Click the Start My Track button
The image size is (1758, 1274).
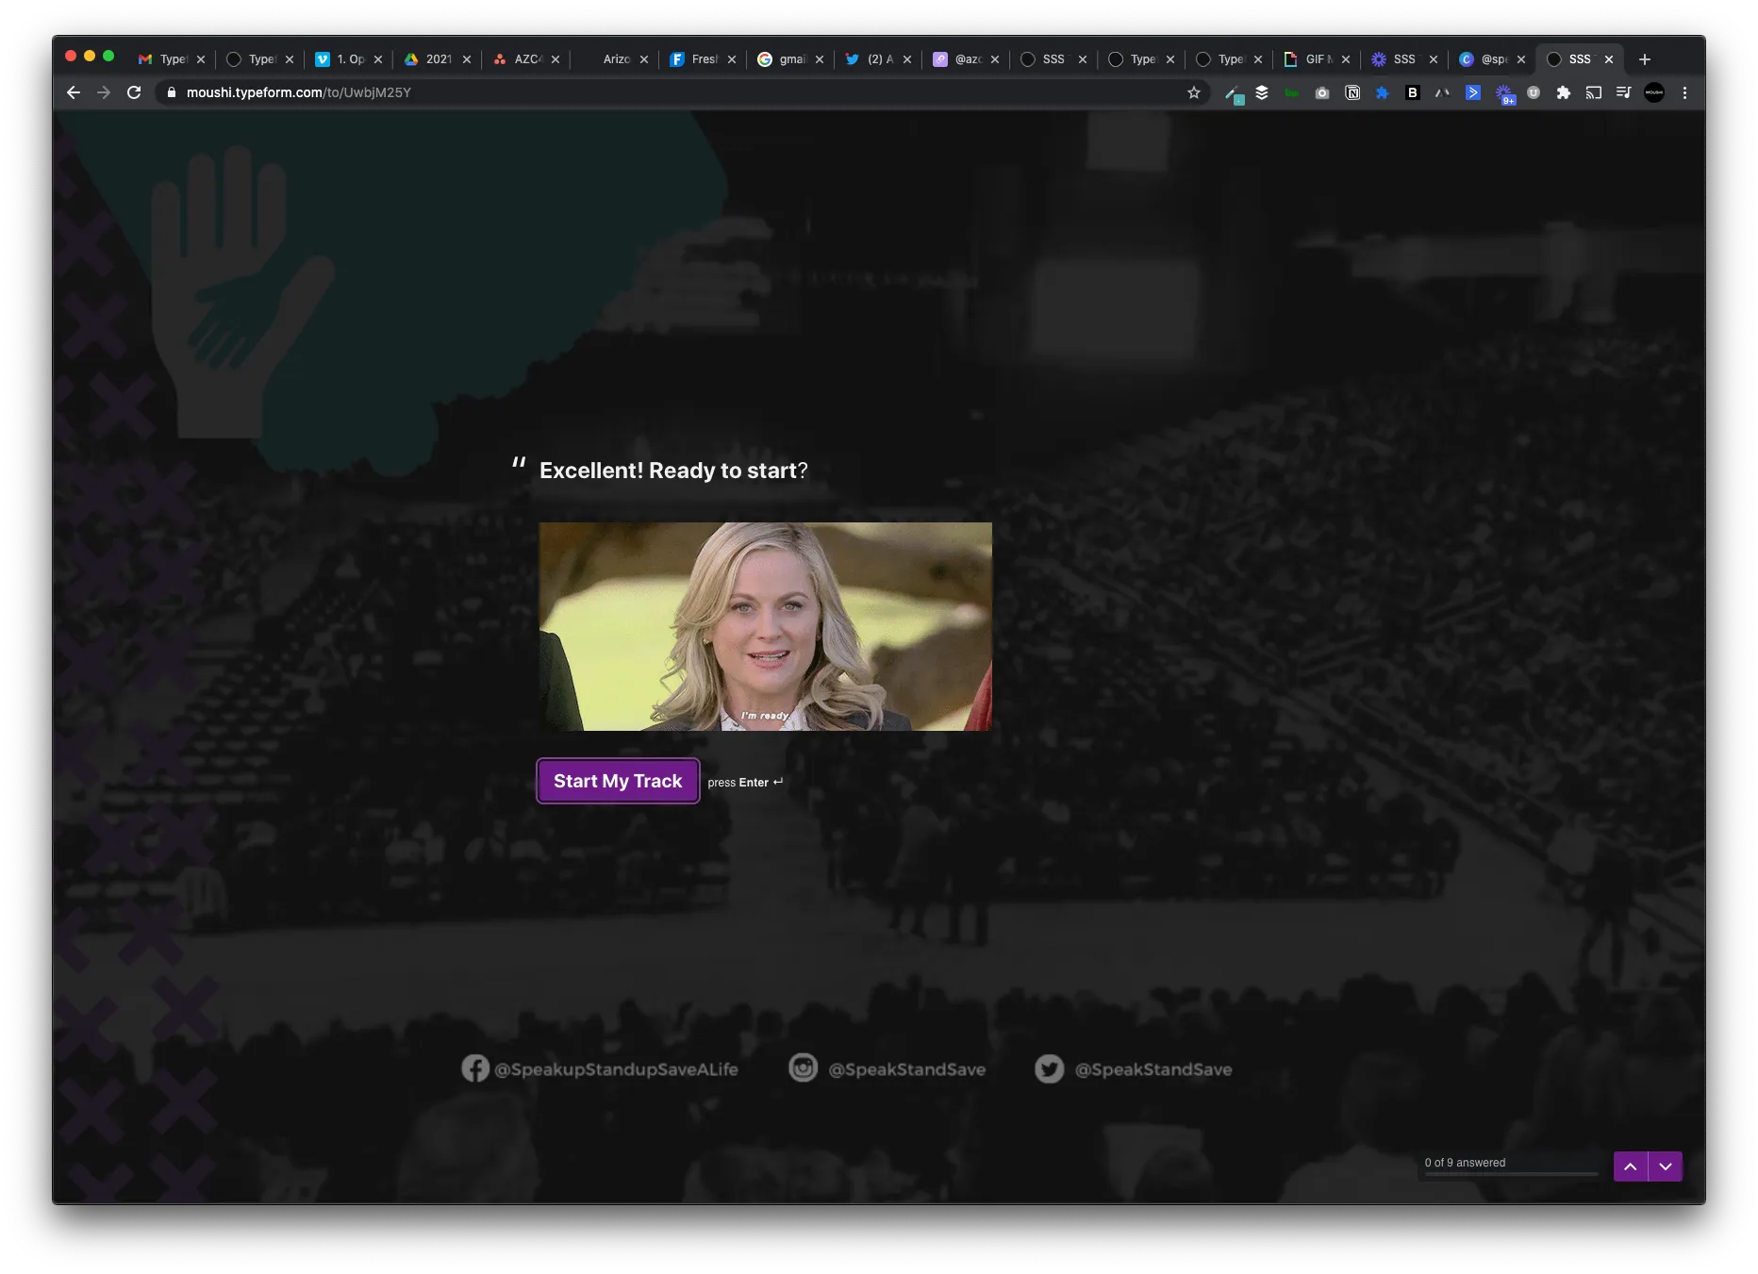click(x=618, y=781)
